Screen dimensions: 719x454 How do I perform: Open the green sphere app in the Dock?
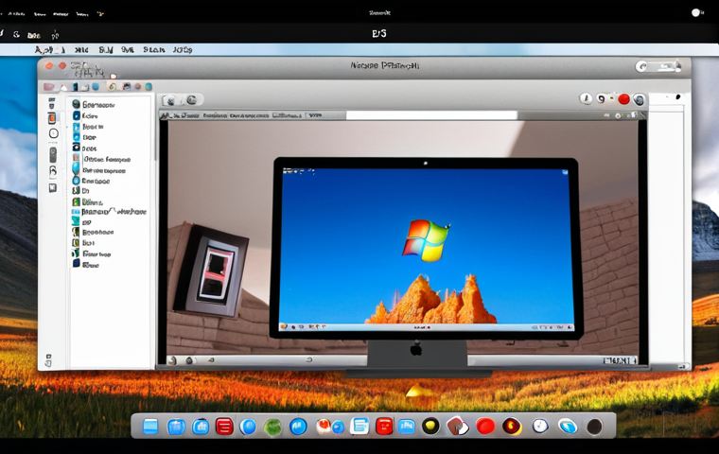click(x=272, y=427)
